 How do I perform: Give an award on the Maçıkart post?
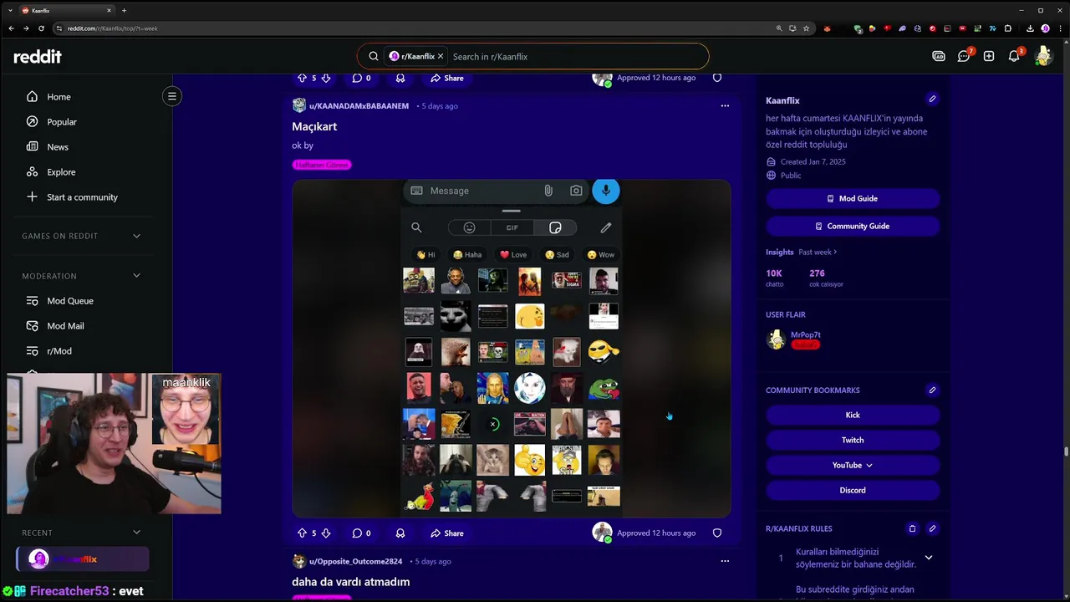pyautogui.click(x=400, y=533)
